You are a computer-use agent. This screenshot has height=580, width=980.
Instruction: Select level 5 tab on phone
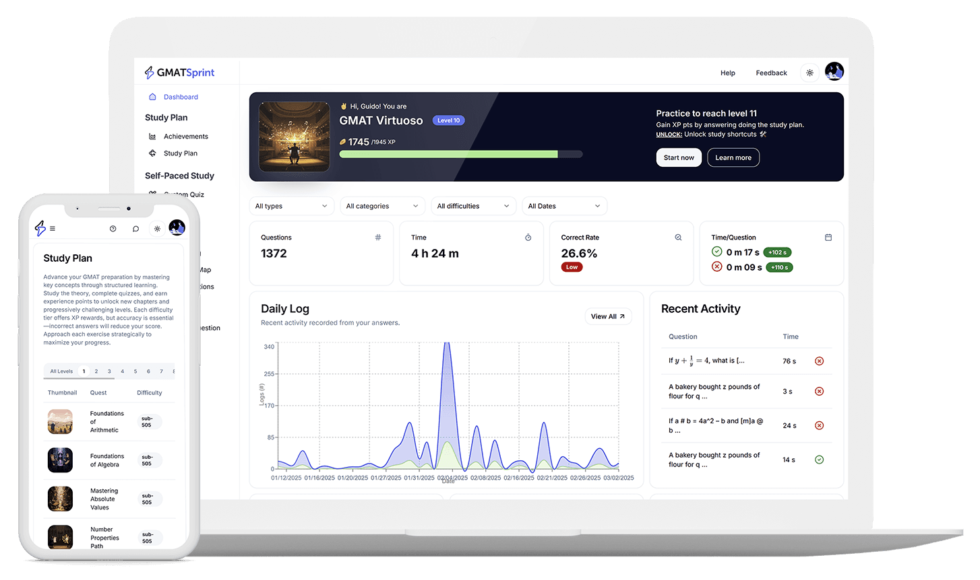(x=135, y=371)
